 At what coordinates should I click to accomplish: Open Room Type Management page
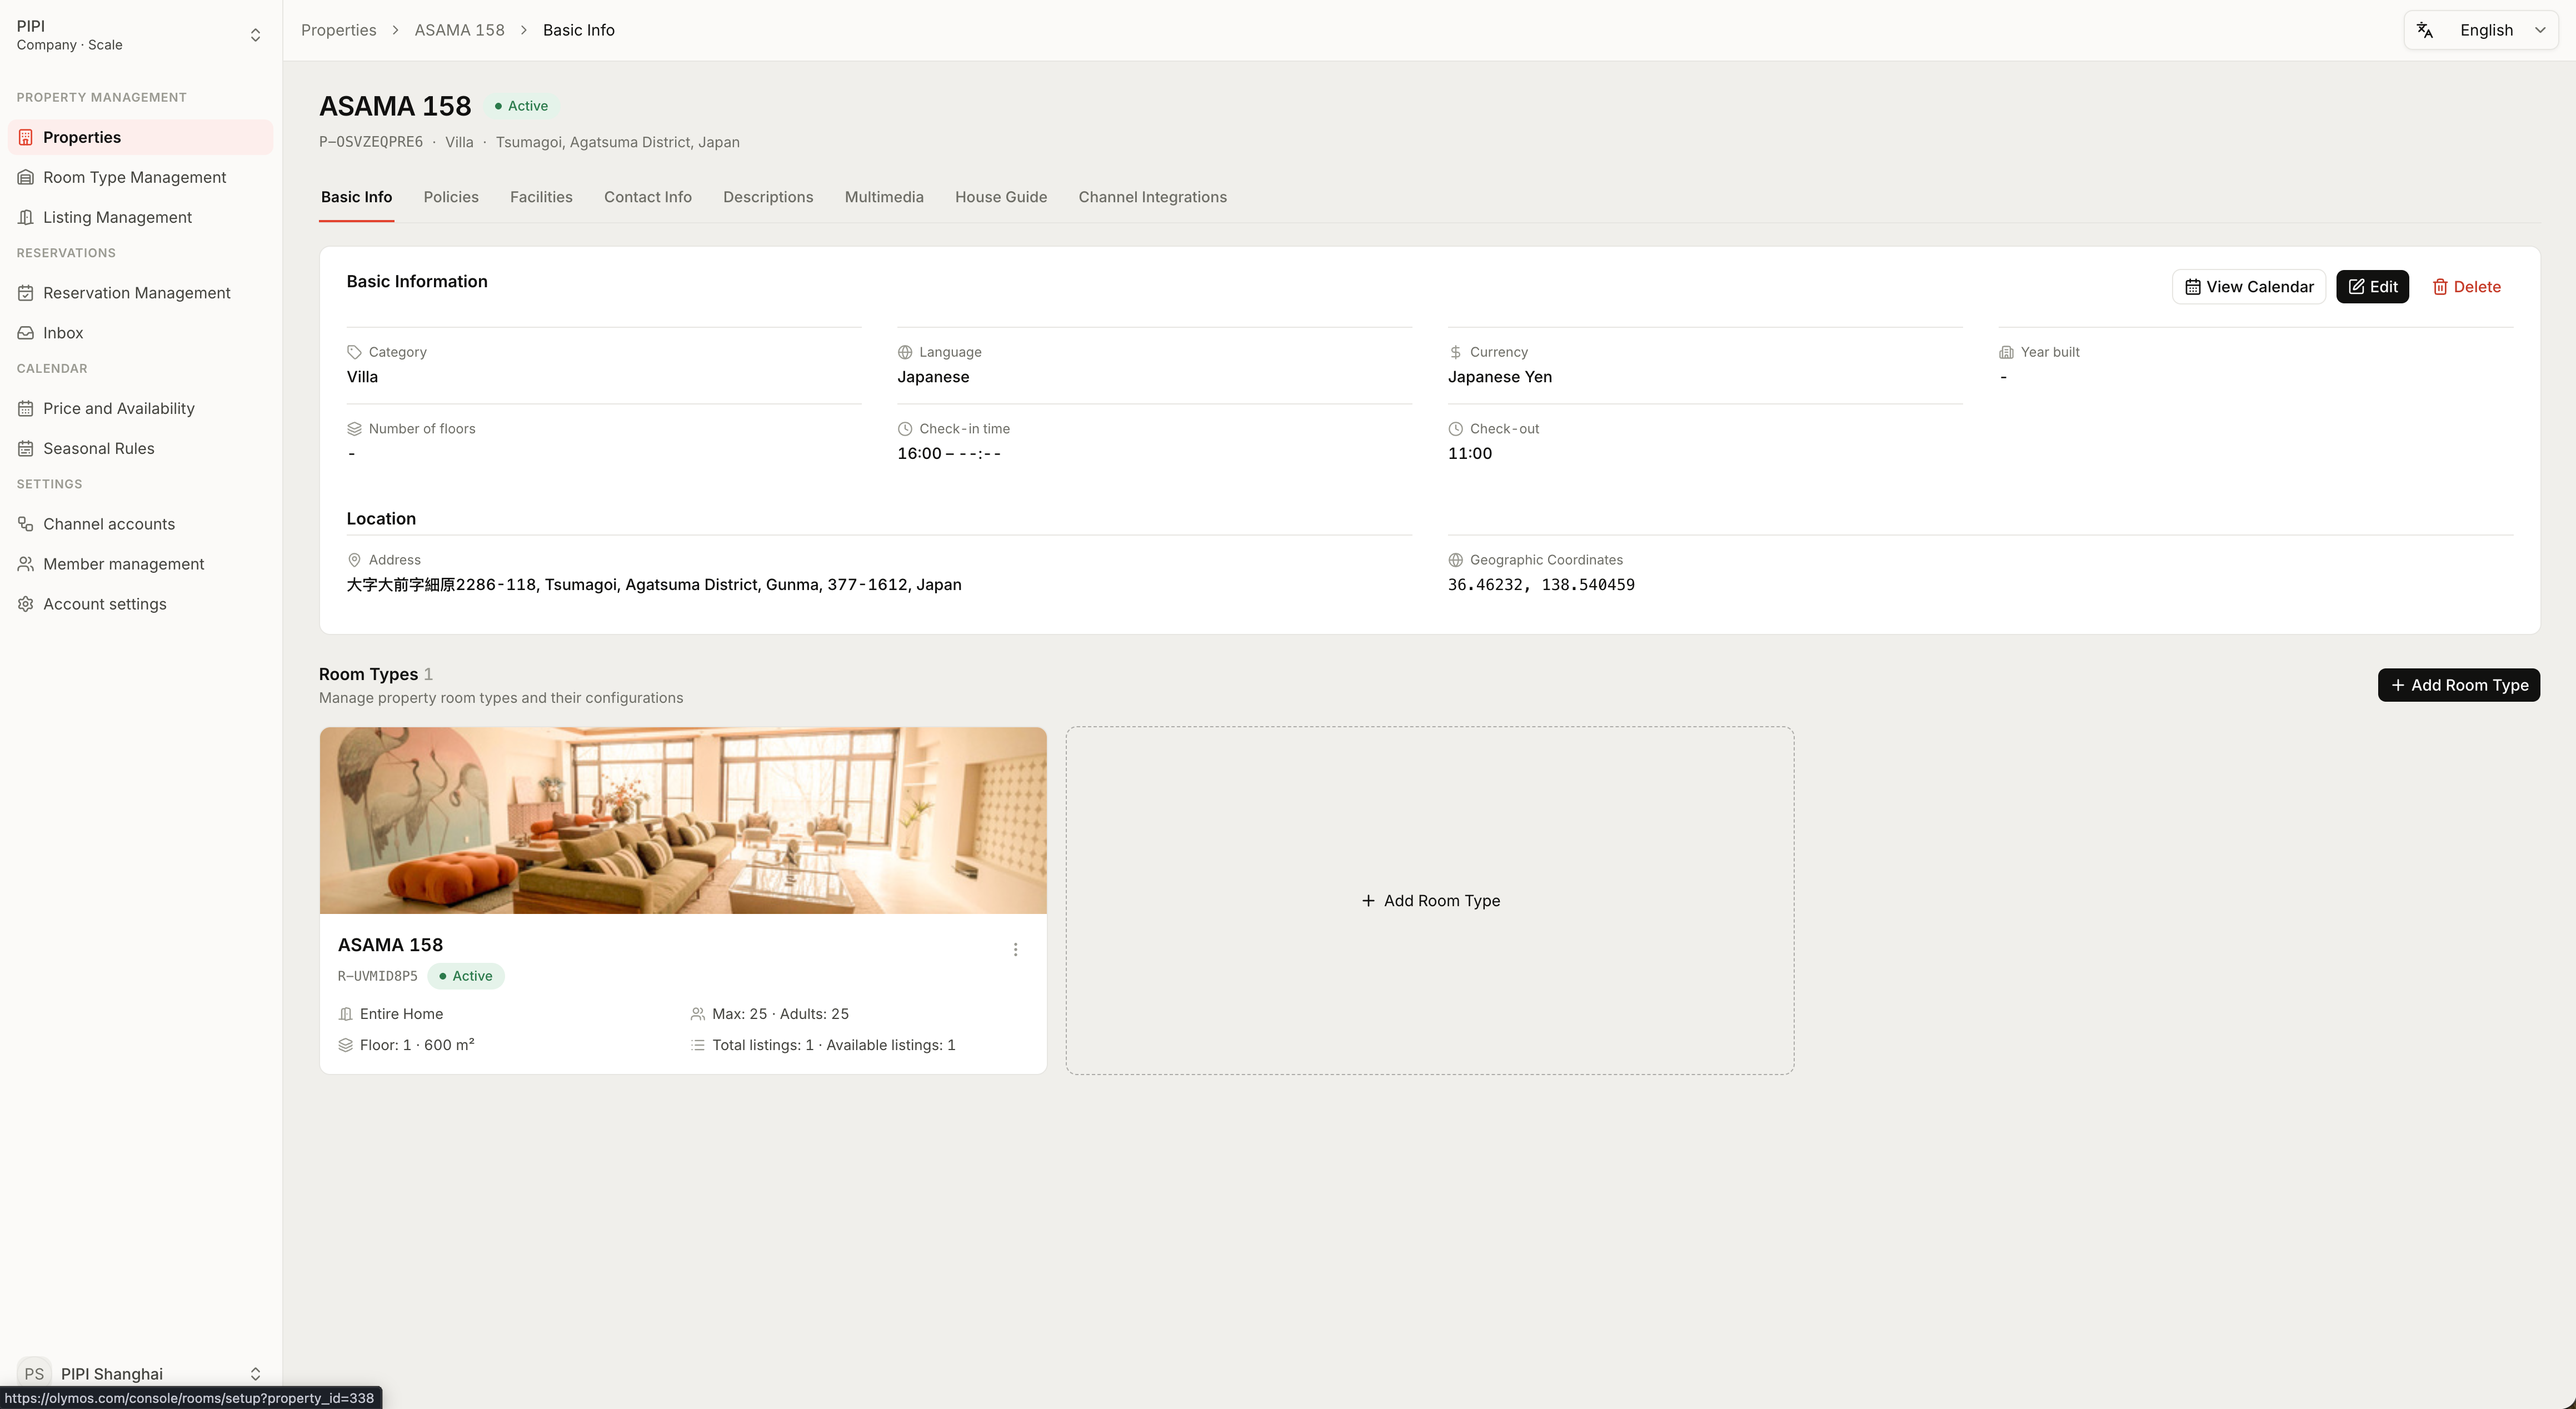pyautogui.click(x=140, y=177)
